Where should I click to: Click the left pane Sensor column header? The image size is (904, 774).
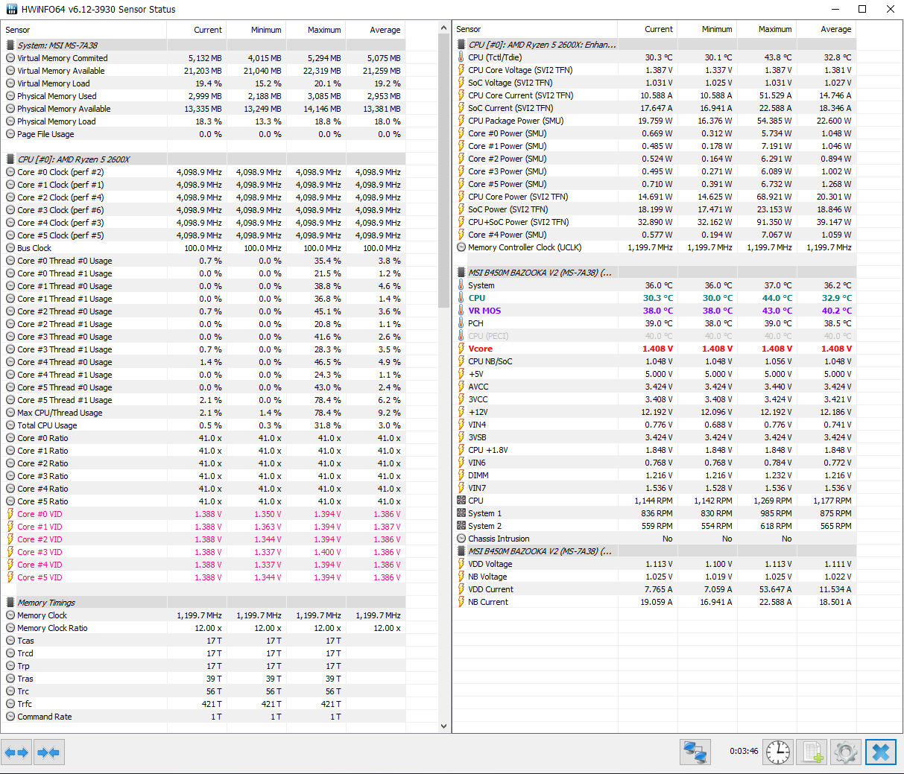pos(84,30)
